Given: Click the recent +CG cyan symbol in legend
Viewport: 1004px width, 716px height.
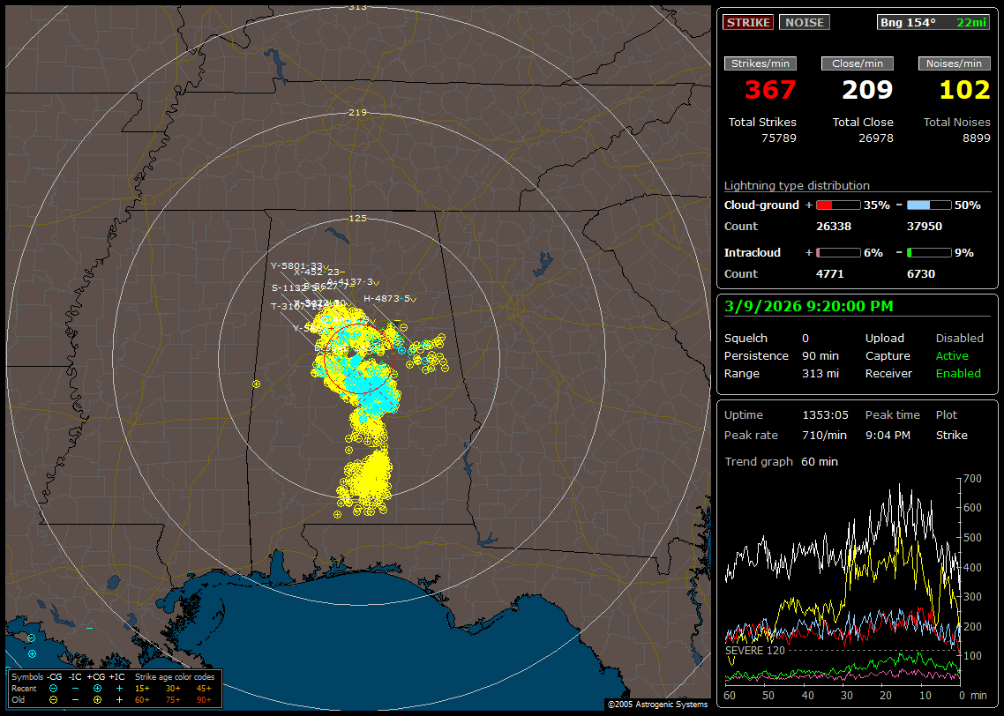Looking at the screenshot, I should pyautogui.click(x=97, y=688).
